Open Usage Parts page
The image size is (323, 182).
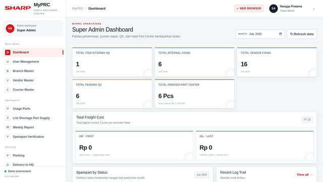click(33, 109)
